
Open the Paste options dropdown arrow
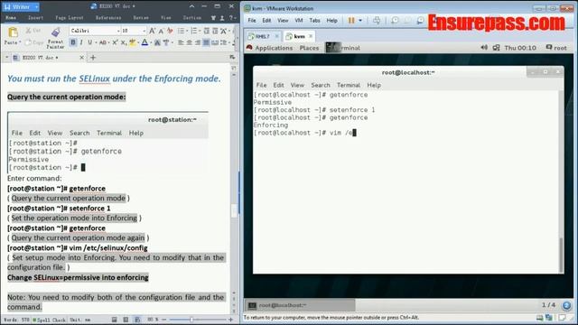click(x=20, y=42)
